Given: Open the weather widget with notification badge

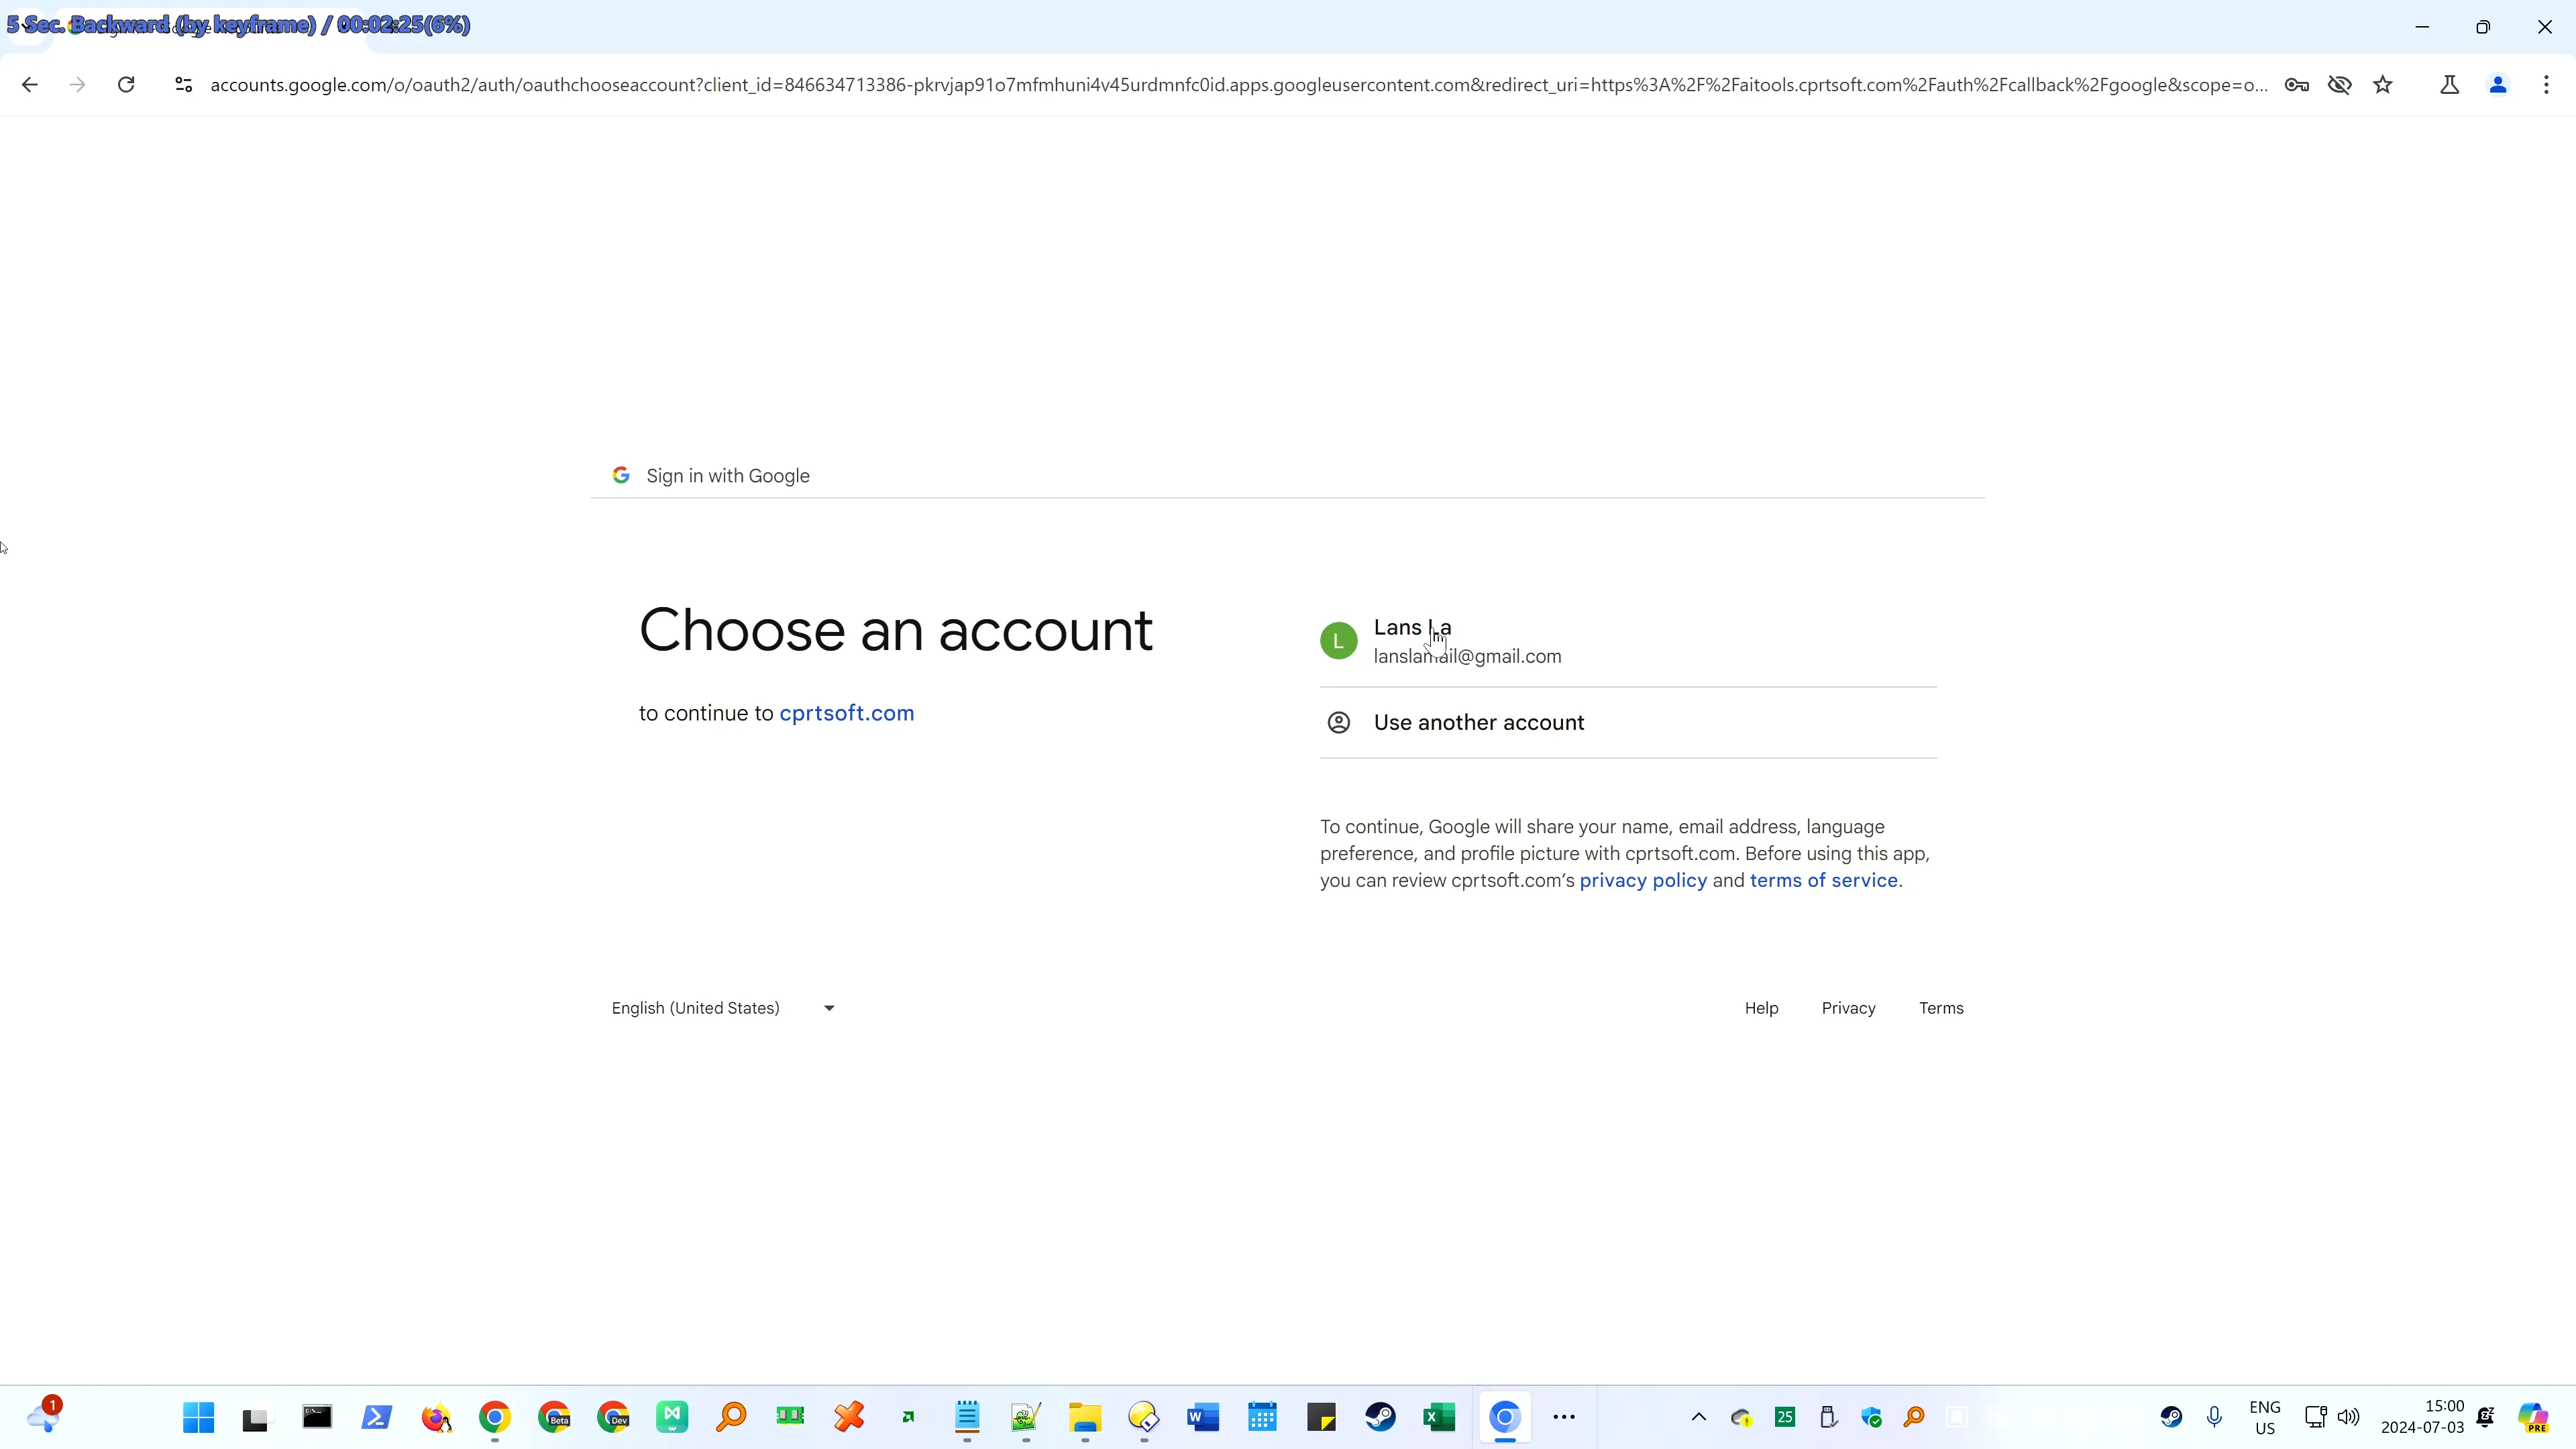Looking at the screenshot, I should [44, 1416].
